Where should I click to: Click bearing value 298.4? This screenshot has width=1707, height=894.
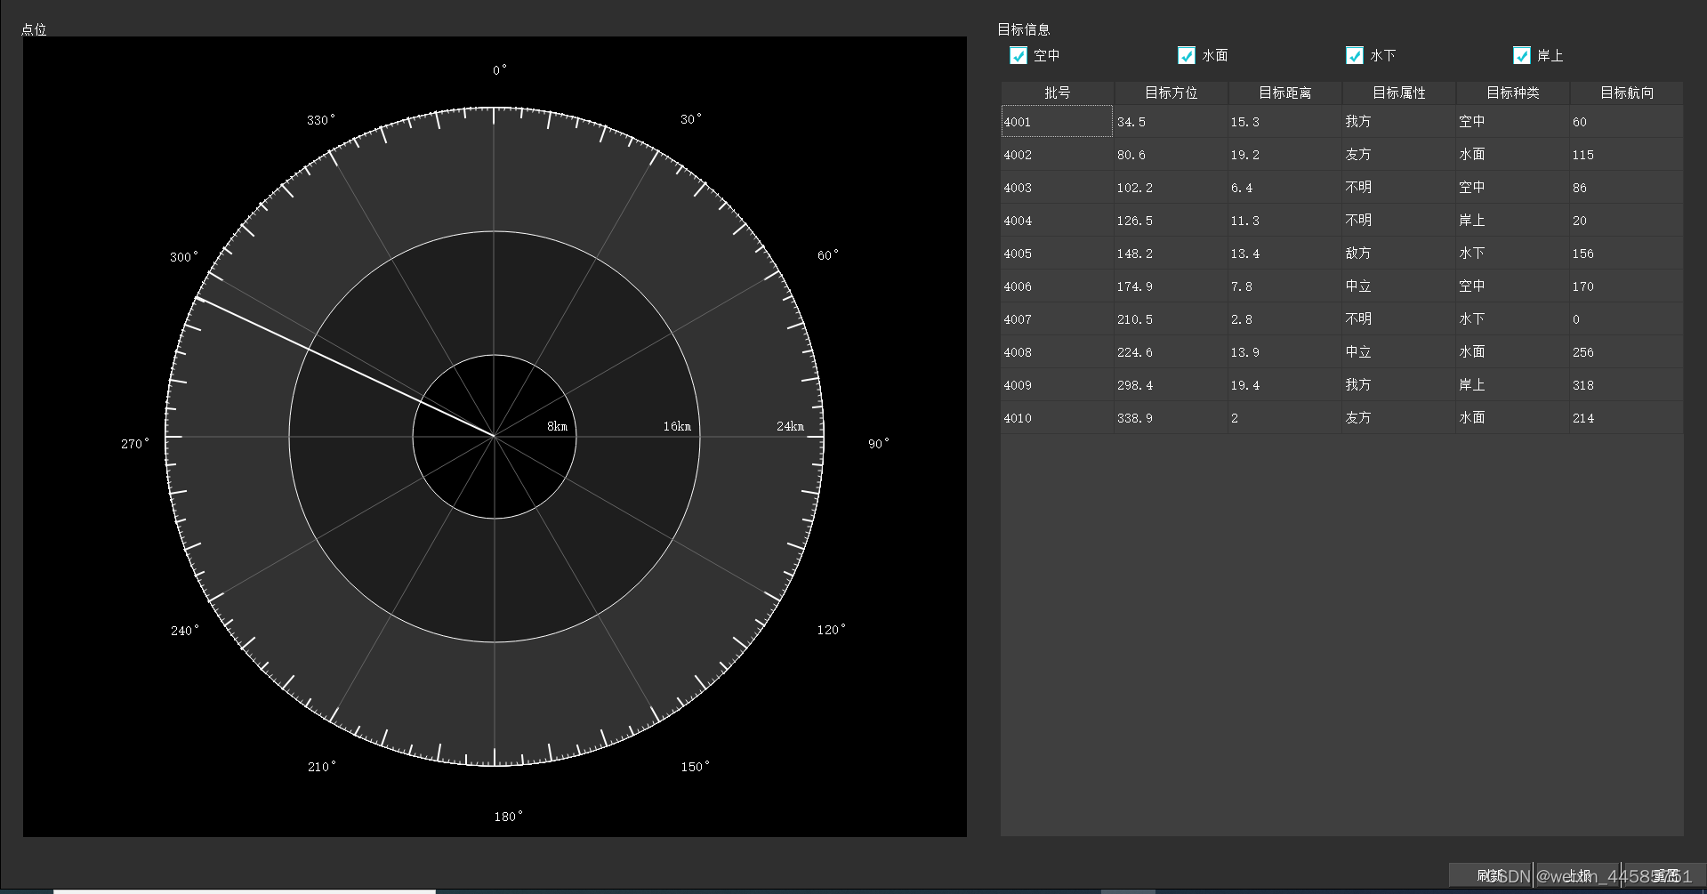pyautogui.click(x=1172, y=385)
